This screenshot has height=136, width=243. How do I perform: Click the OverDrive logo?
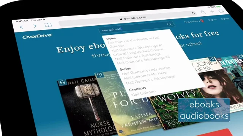point(37,36)
